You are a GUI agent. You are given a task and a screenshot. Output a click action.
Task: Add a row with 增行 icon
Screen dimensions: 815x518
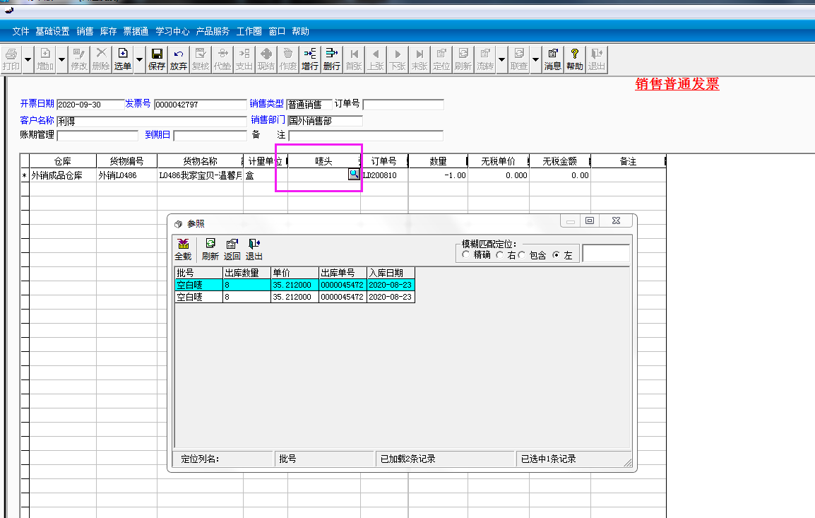tap(310, 59)
